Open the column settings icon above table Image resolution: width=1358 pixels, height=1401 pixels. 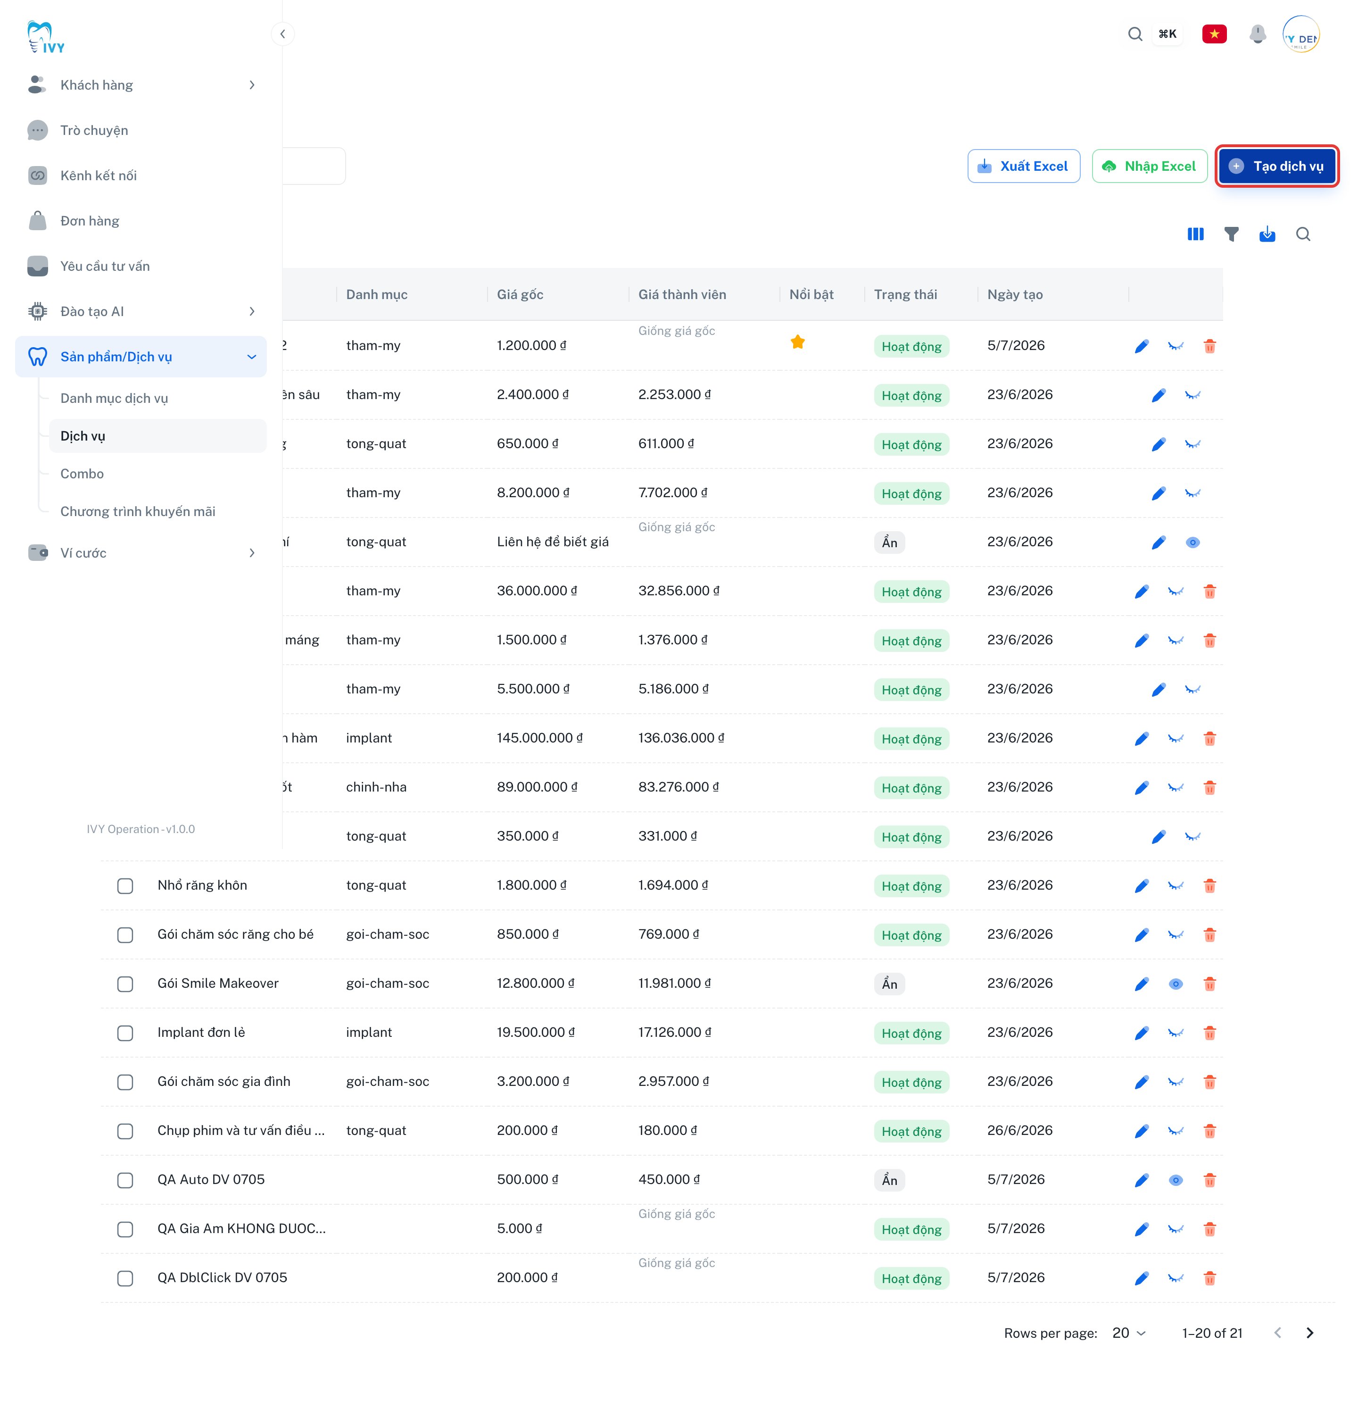(1195, 234)
